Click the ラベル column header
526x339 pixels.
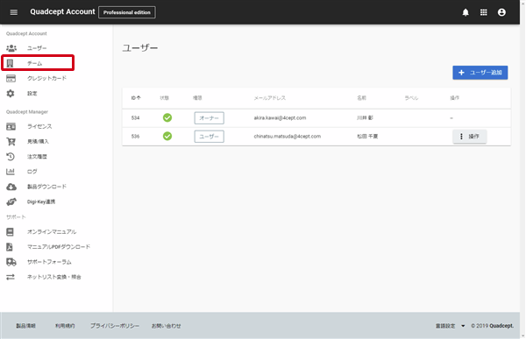(x=411, y=98)
